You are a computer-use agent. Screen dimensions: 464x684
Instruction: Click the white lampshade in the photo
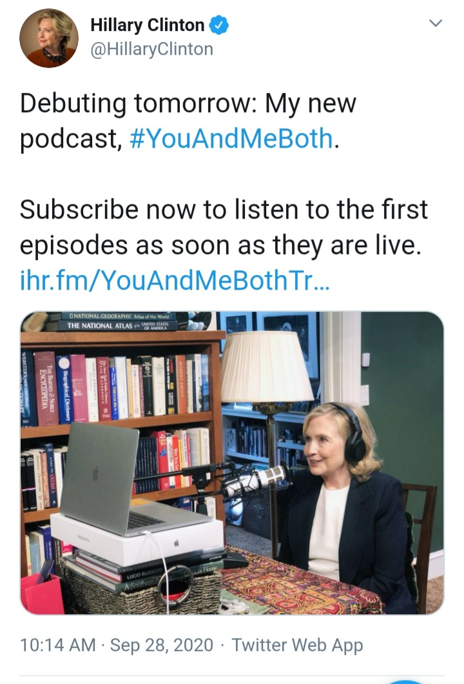tap(266, 367)
